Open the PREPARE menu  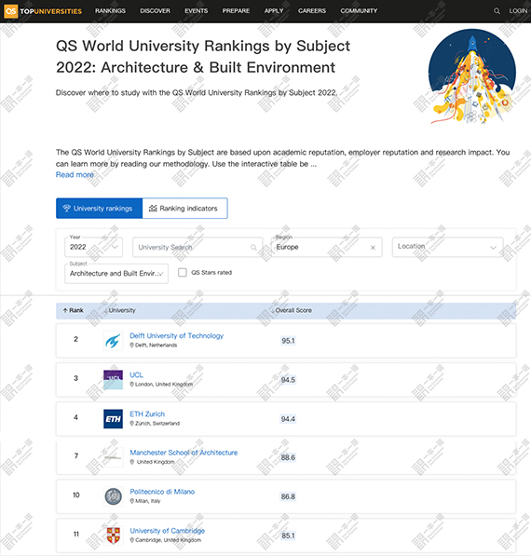236,11
